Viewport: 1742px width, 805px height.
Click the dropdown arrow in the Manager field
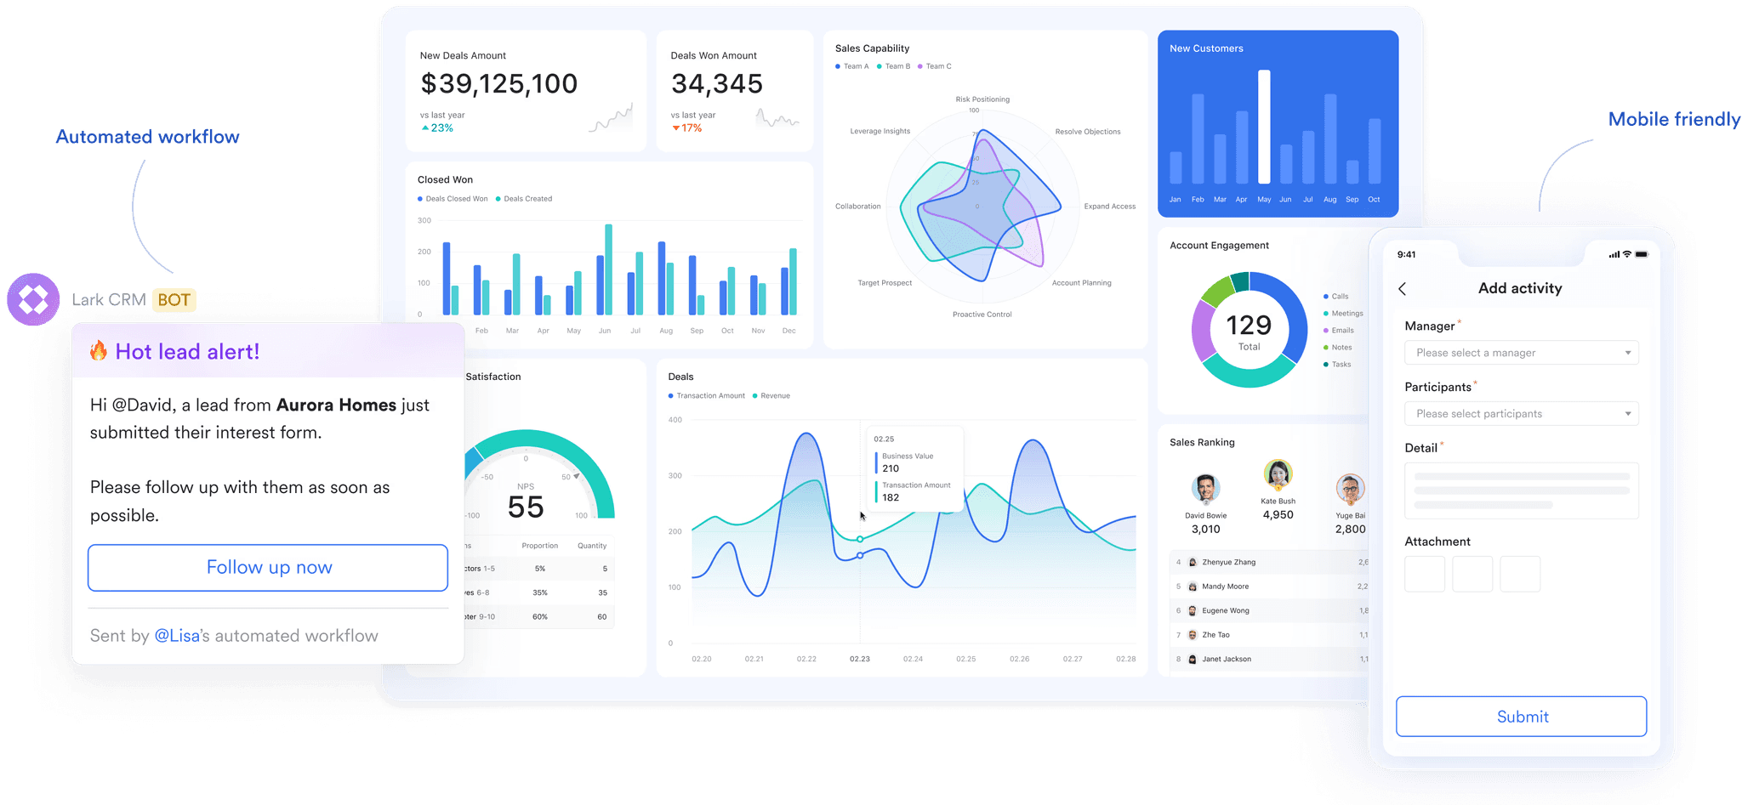(1627, 353)
